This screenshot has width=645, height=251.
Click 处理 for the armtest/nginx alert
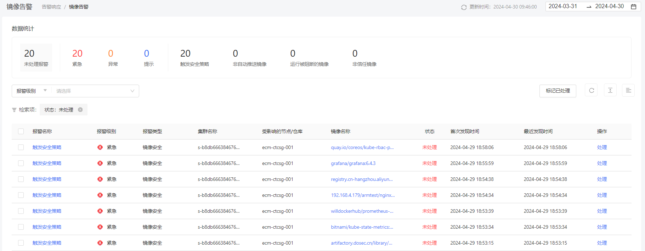click(602, 195)
